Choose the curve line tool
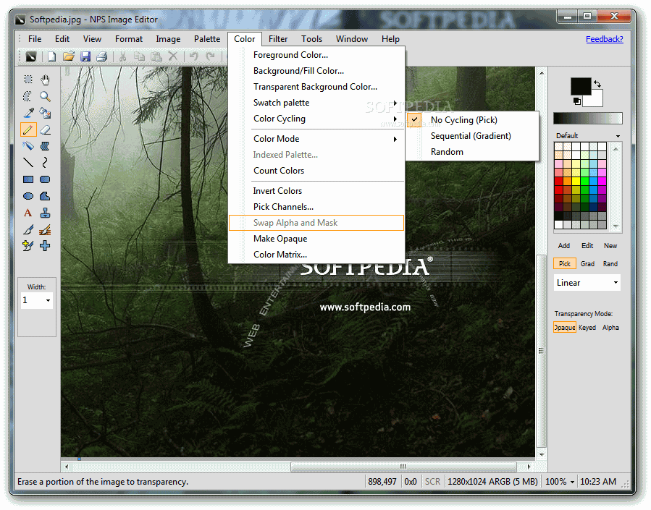This screenshot has height=510, width=651. (45, 163)
